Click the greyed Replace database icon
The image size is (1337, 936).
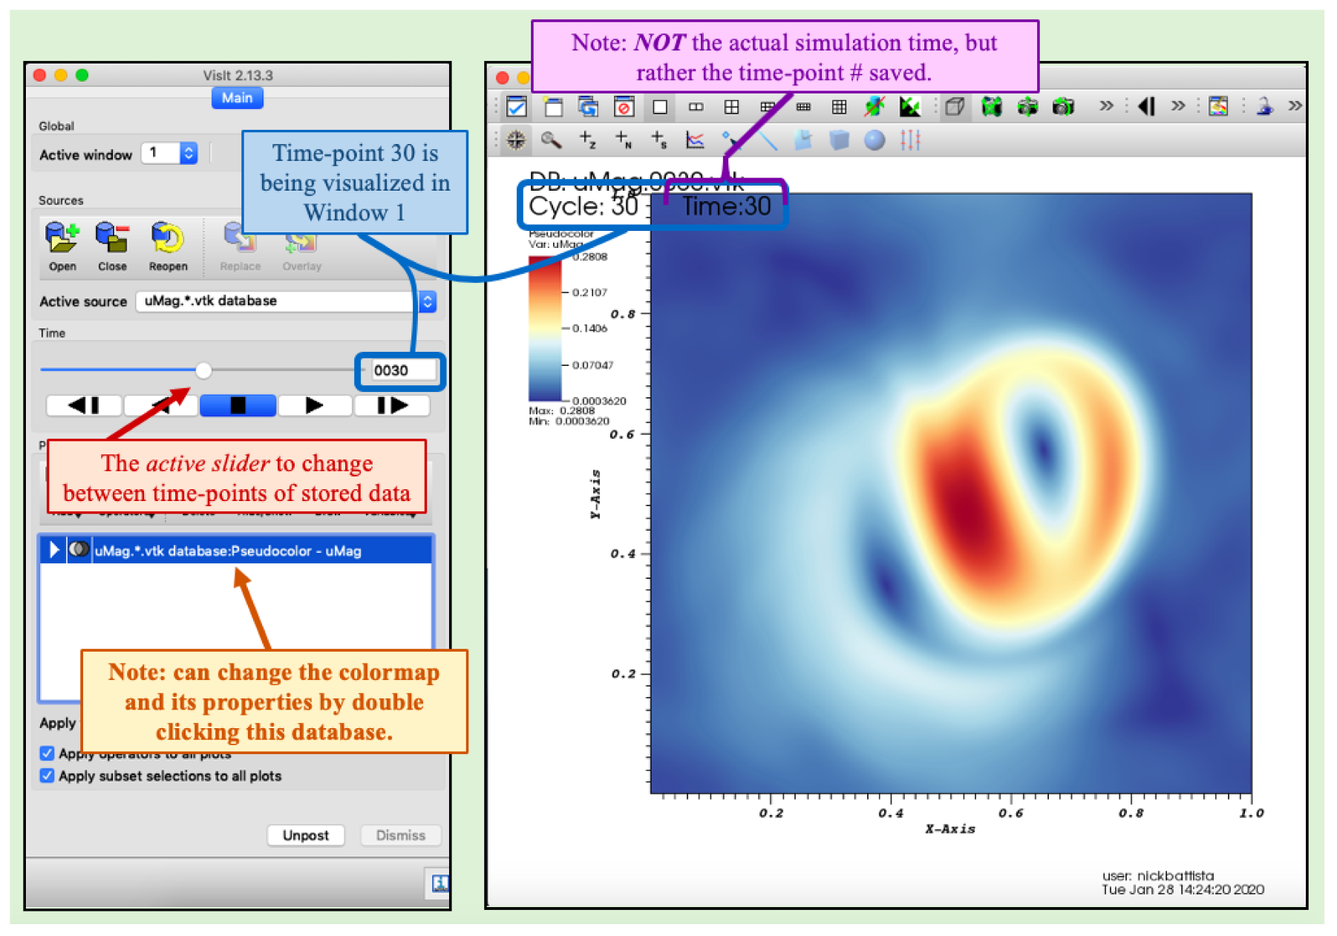click(x=240, y=238)
